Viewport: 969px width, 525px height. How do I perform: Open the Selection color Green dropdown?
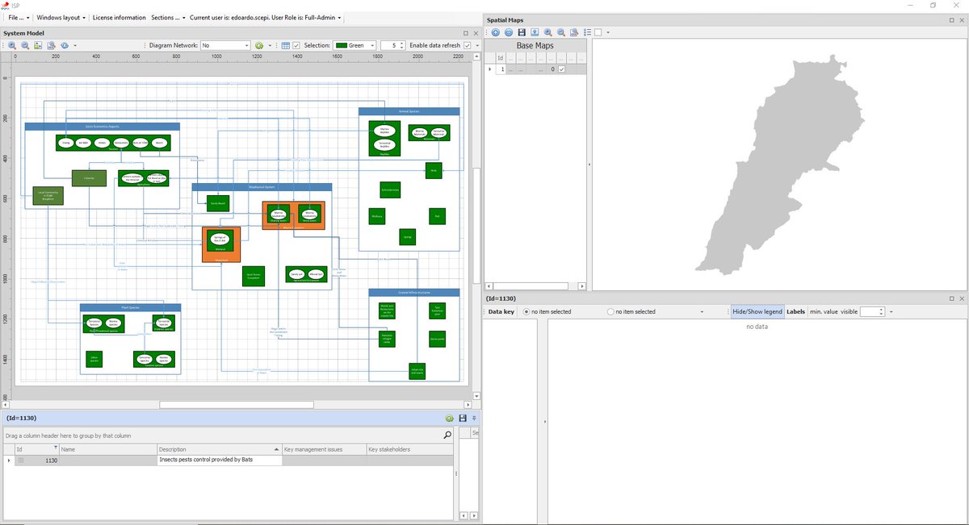point(373,45)
